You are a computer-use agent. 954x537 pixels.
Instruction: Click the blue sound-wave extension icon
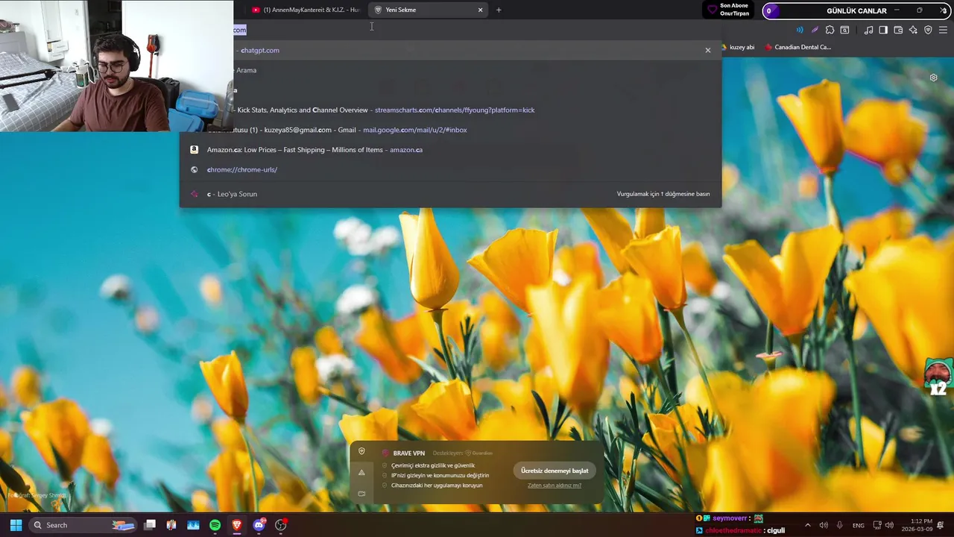[800, 30]
